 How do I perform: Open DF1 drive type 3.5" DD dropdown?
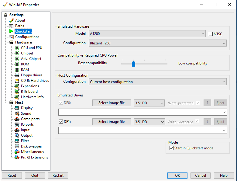149,122
